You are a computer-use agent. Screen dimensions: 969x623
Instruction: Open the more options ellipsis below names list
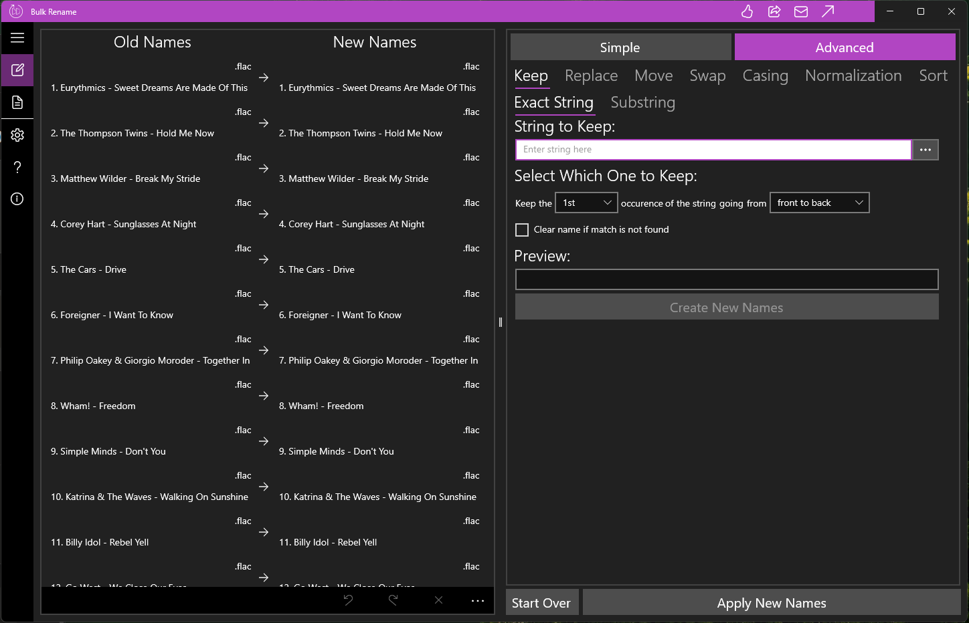[x=478, y=600]
